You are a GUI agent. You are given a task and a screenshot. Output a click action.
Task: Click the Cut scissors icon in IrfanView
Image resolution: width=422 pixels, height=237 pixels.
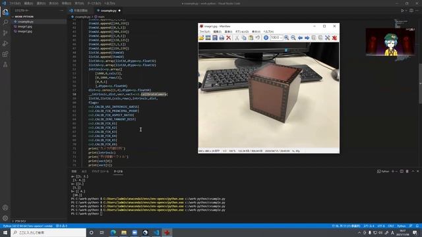pyautogui.click(x=237, y=38)
